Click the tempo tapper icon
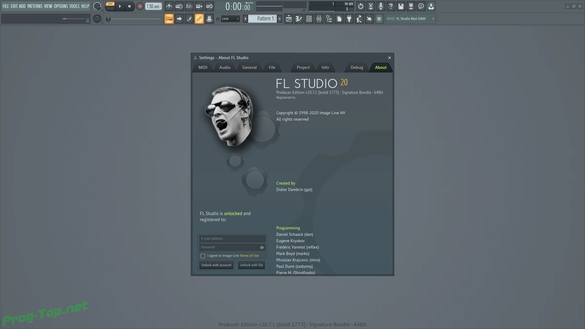Image resolution: width=585 pixels, height=329 pixels. coord(359,19)
